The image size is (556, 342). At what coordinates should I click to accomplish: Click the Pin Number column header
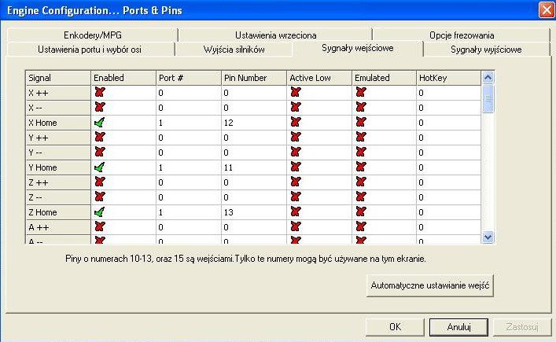click(254, 78)
